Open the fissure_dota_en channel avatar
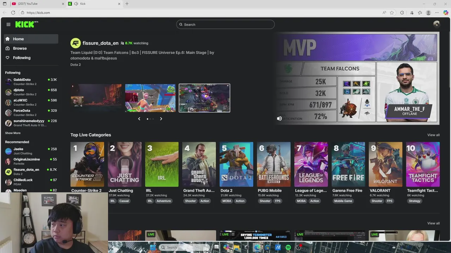Image resolution: width=451 pixels, height=253 pixels. (x=75, y=43)
